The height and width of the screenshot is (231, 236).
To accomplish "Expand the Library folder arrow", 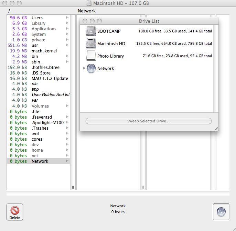I will tap(67, 23).
